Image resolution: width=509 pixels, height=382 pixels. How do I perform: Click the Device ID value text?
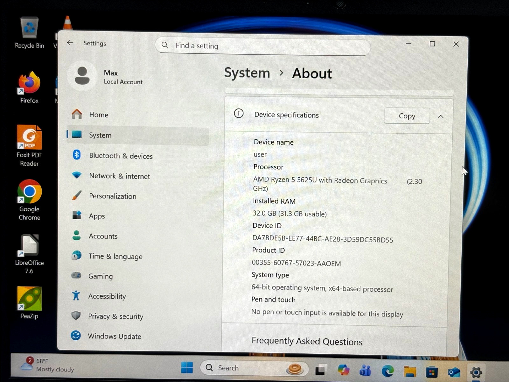click(323, 239)
